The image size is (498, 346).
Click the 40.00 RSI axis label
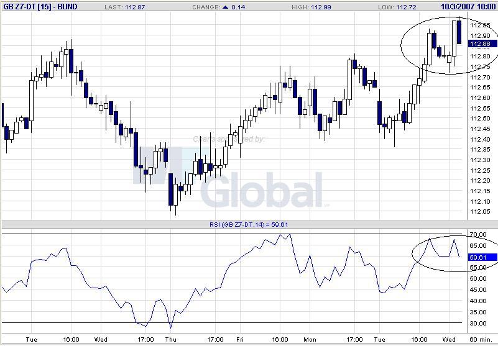click(478, 301)
